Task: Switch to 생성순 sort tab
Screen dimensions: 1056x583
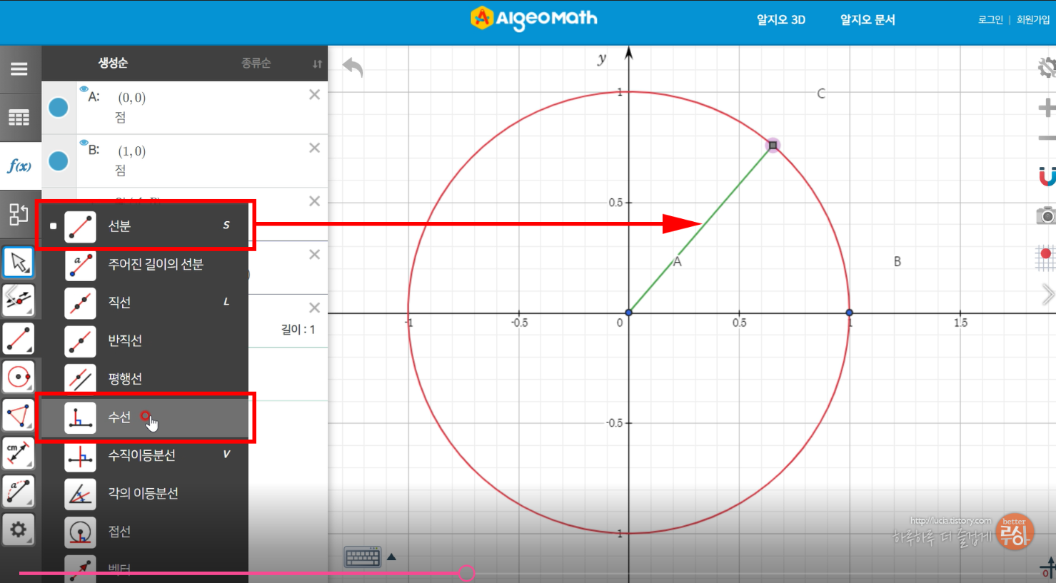Action: pos(113,63)
